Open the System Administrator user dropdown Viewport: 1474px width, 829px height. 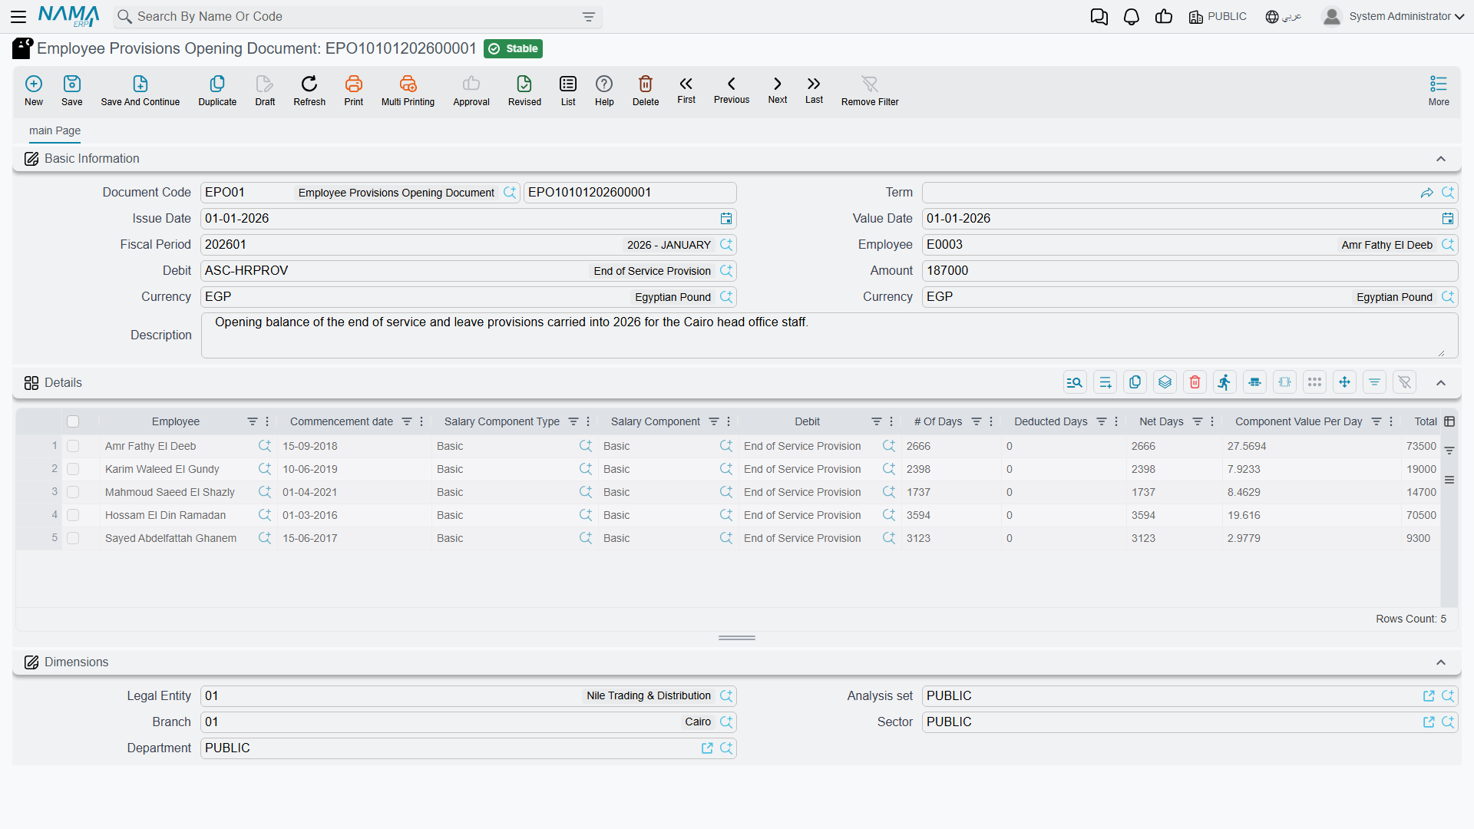pyautogui.click(x=1393, y=17)
